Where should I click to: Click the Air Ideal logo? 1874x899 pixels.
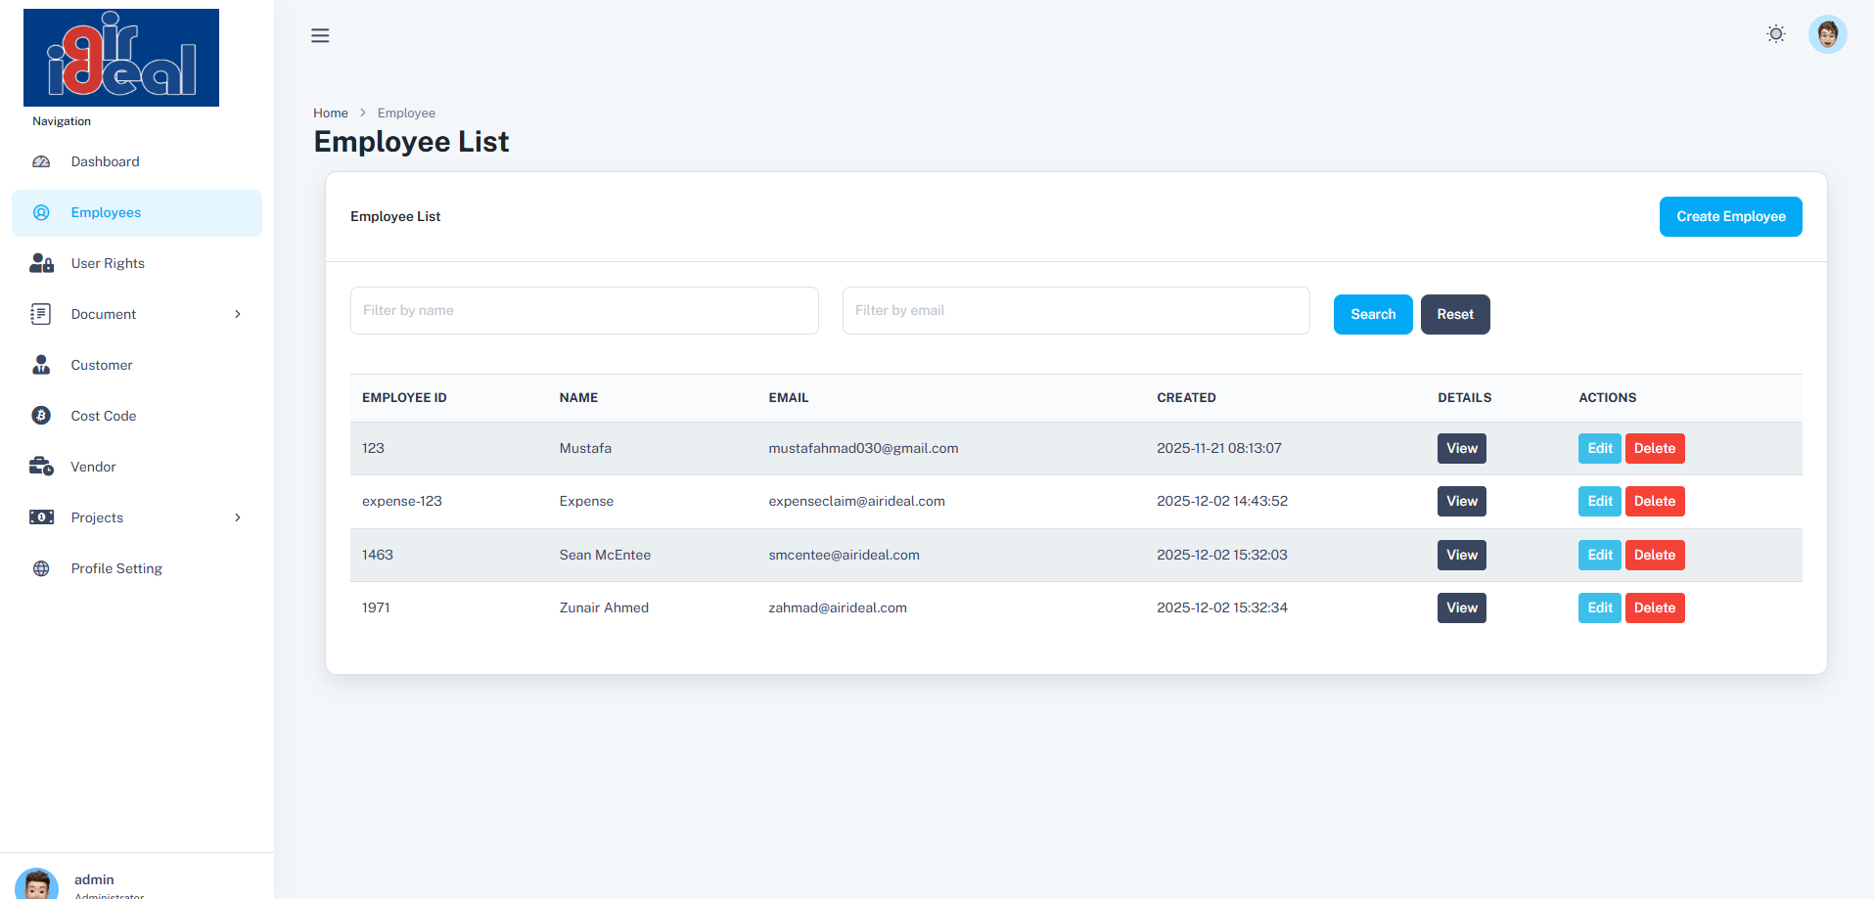click(121, 58)
